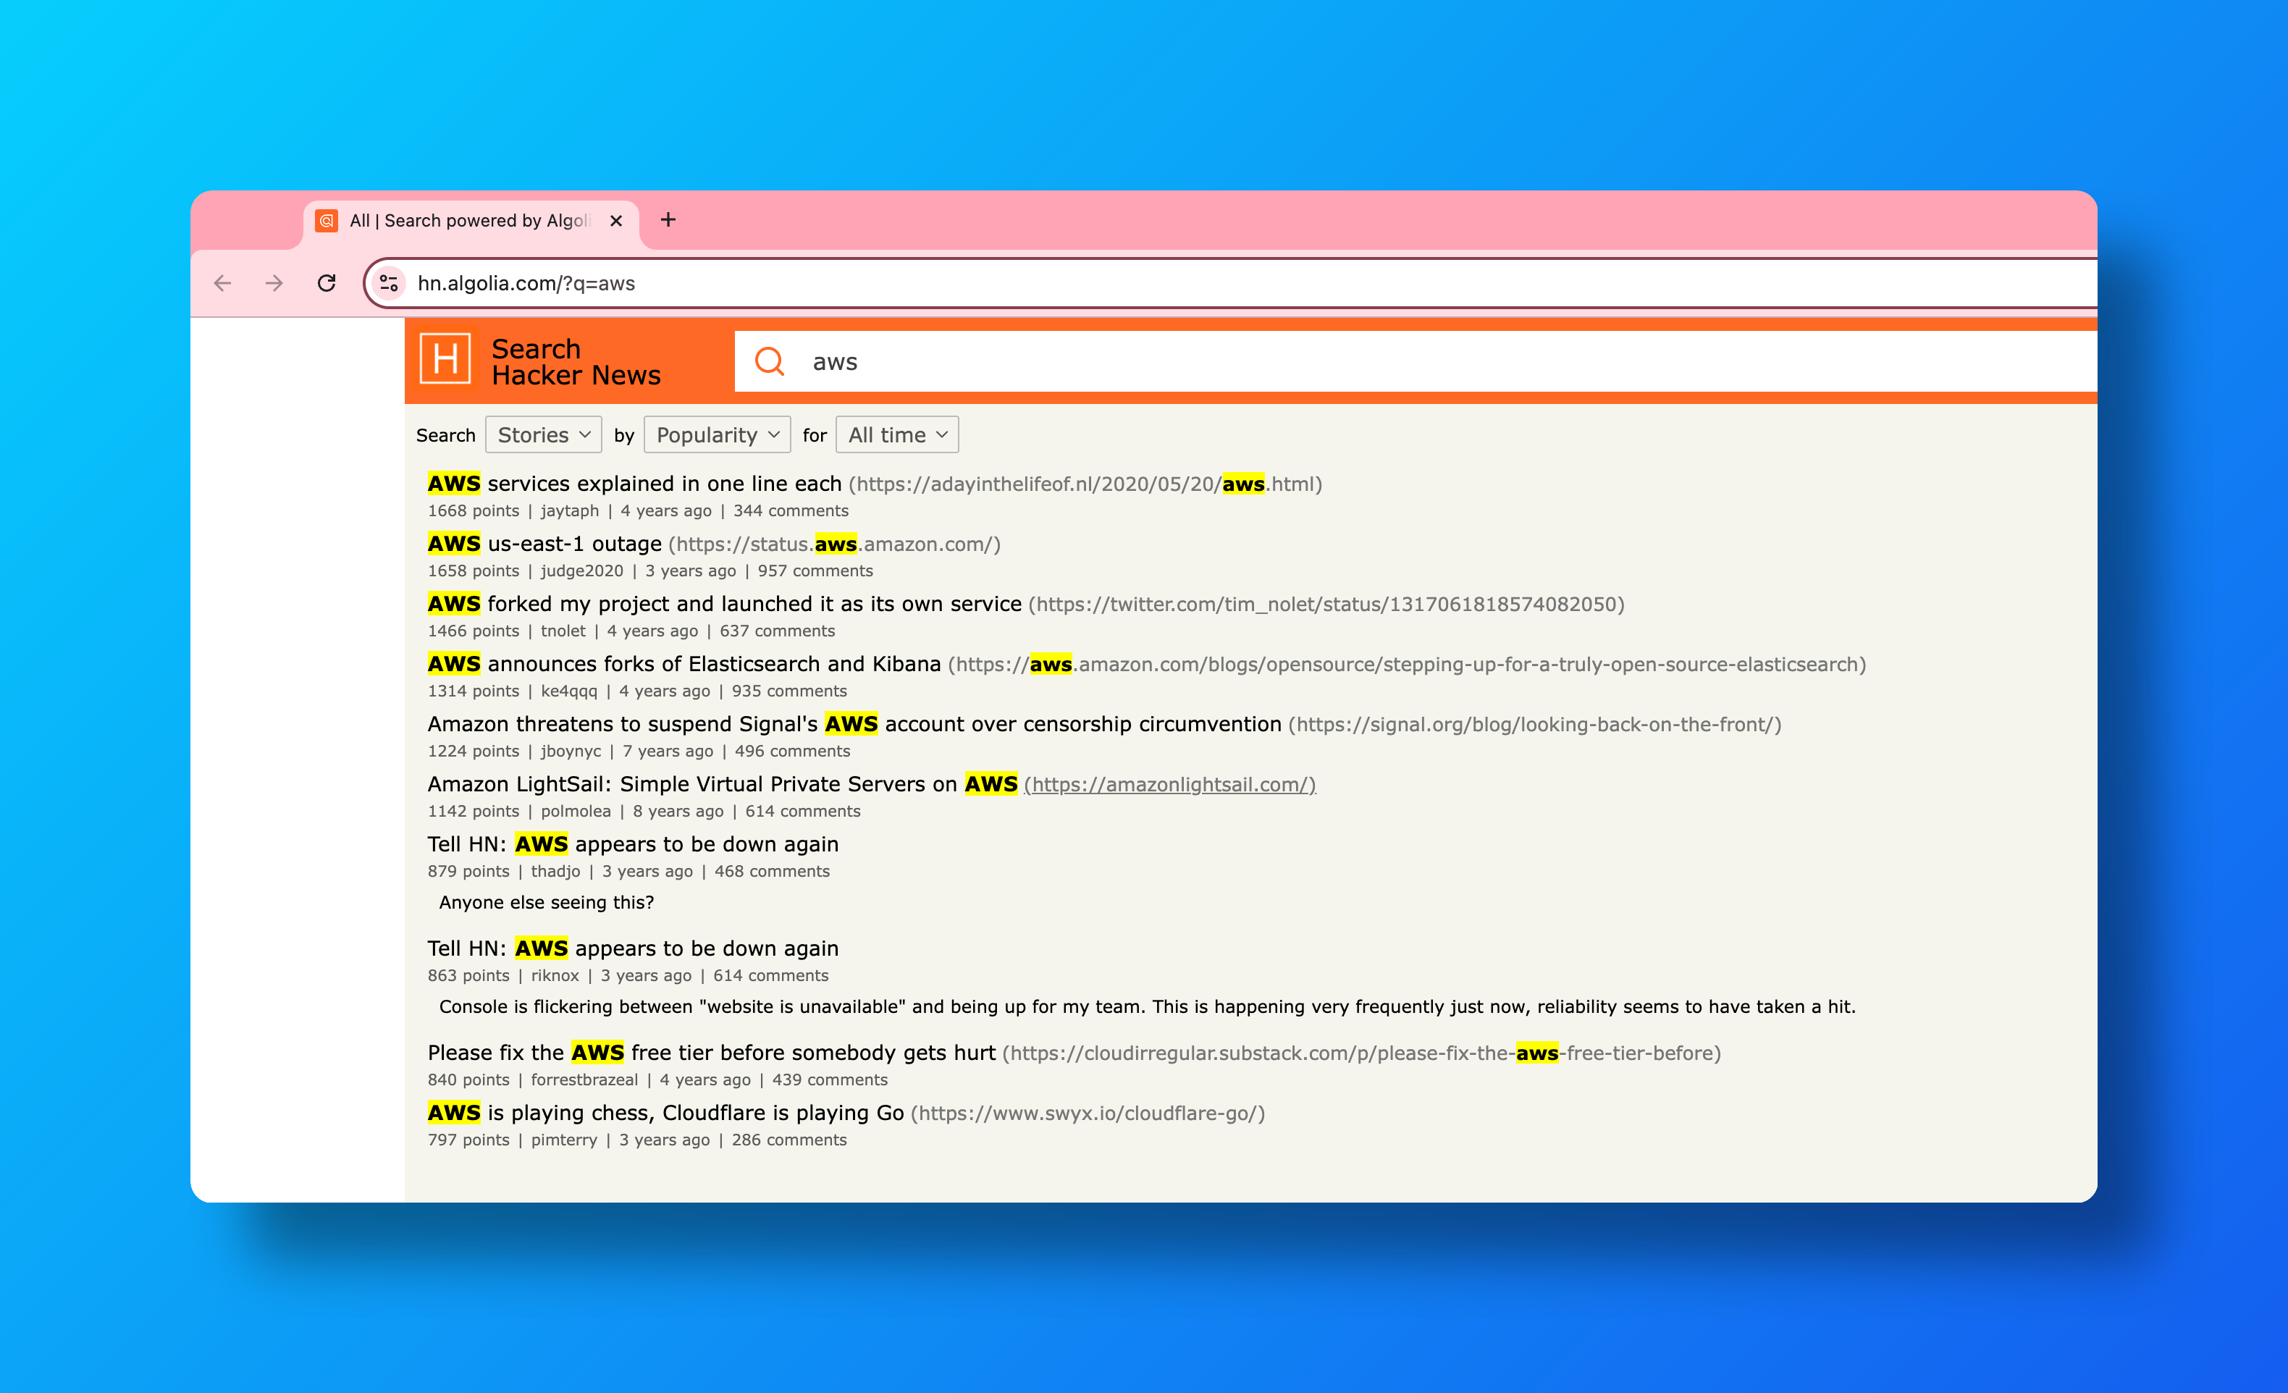Open 'Tell HN: AWS appears to be down again' by thadjo
Screen dimensions: 2288x1393
634,844
